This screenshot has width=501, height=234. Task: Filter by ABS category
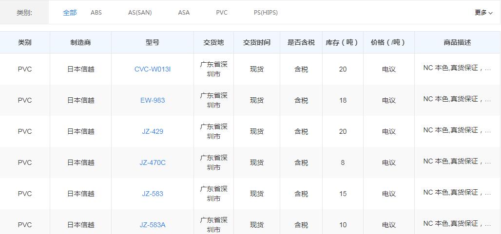[96, 13]
